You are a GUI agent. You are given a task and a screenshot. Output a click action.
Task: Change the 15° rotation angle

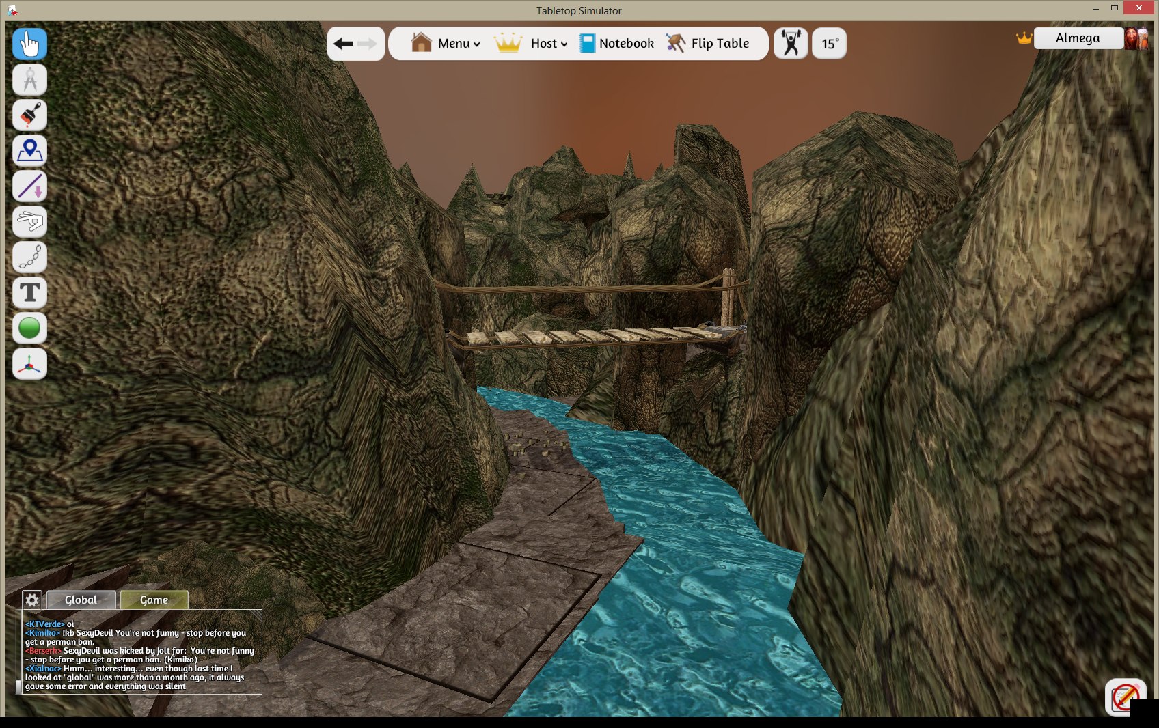pyautogui.click(x=830, y=44)
